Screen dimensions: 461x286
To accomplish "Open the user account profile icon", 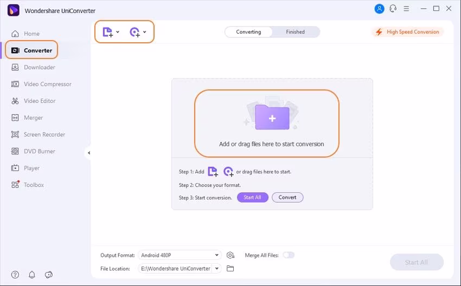I will pos(379,9).
